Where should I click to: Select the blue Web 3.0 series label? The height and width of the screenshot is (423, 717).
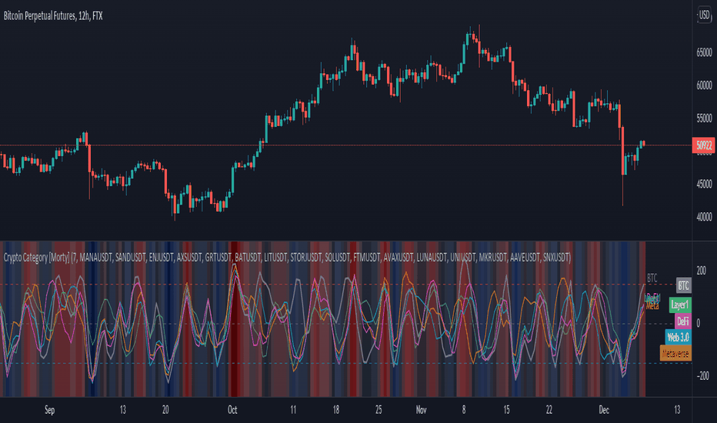pyautogui.click(x=678, y=338)
